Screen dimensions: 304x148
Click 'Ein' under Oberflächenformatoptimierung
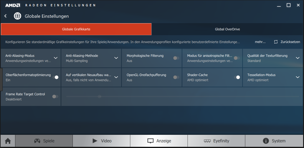[8, 80]
